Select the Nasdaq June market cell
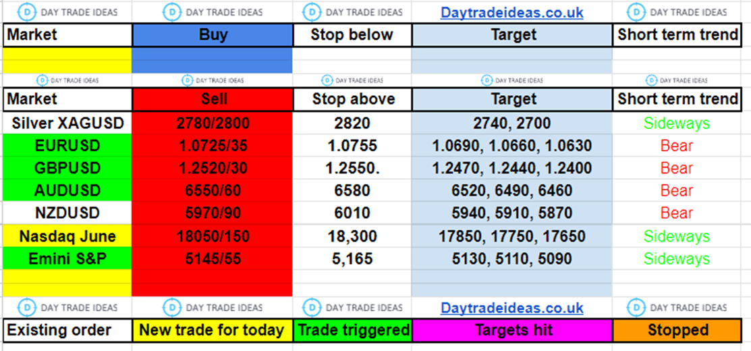This screenshot has height=351, width=751. (67, 236)
